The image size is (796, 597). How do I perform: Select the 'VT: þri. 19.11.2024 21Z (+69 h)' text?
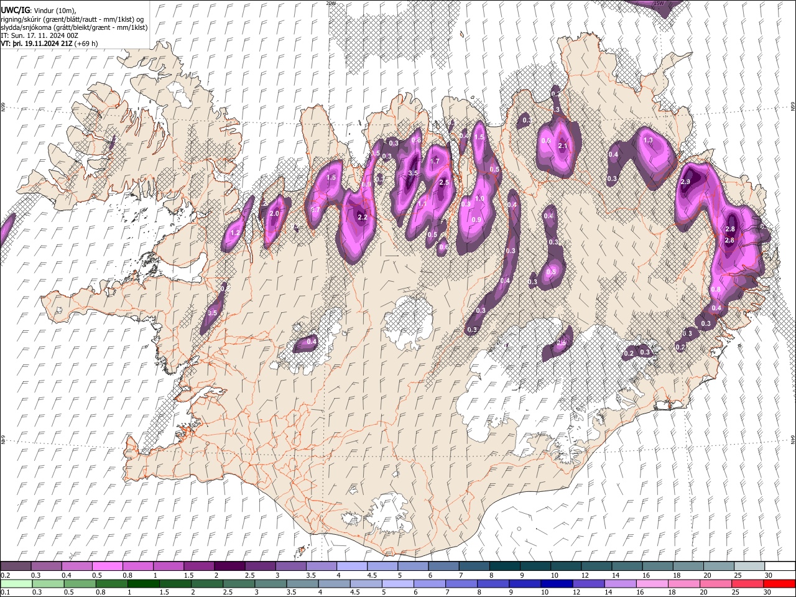49,44
